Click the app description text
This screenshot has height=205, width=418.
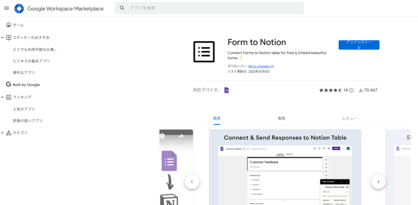[x=277, y=55]
